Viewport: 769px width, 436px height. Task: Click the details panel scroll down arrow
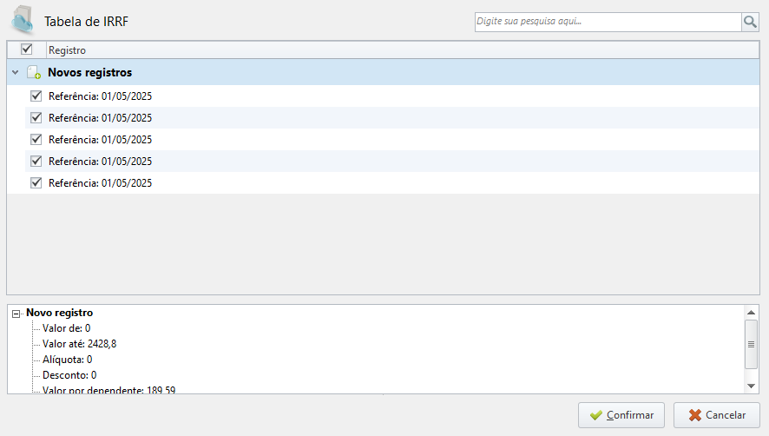coord(751,386)
